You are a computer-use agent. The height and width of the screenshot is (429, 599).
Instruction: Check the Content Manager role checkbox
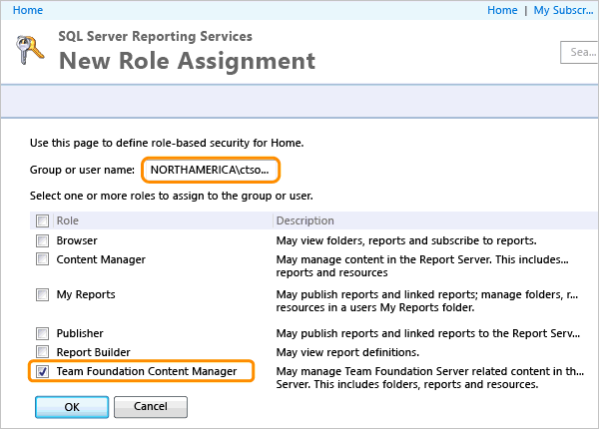coord(43,259)
